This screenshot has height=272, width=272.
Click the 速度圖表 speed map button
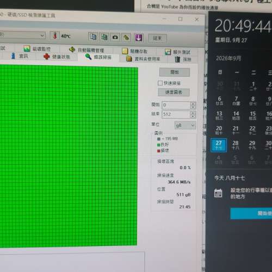pyautogui.click(x=174, y=92)
